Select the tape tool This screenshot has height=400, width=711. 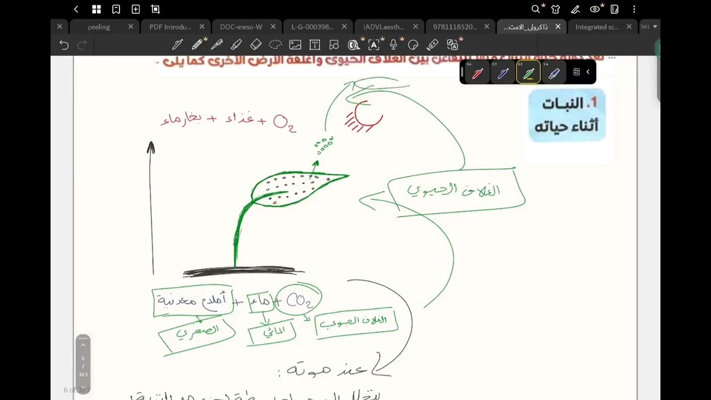pos(354,44)
